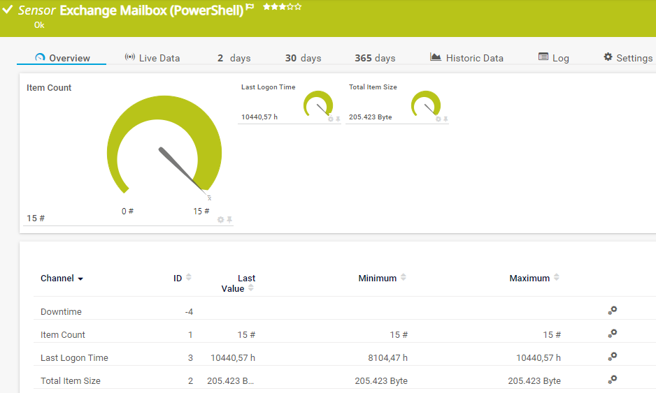Sort table by ID column arrows

coord(188,278)
